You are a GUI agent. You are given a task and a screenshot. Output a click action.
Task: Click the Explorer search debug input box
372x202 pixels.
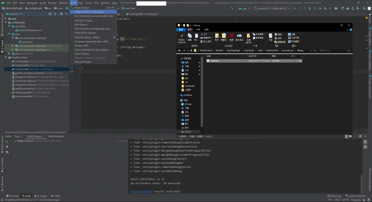point(334,50)
